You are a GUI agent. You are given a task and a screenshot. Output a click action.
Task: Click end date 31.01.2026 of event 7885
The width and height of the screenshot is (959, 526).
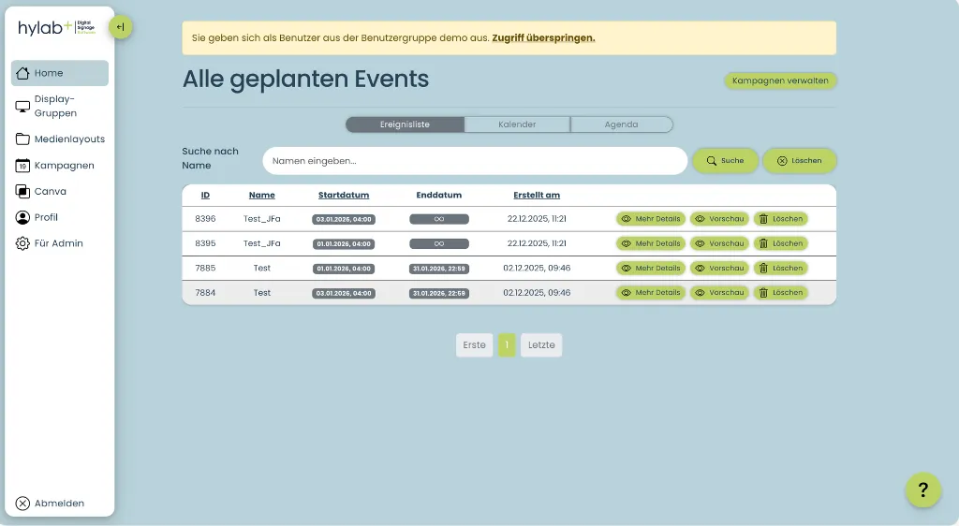tap(439, 269)
